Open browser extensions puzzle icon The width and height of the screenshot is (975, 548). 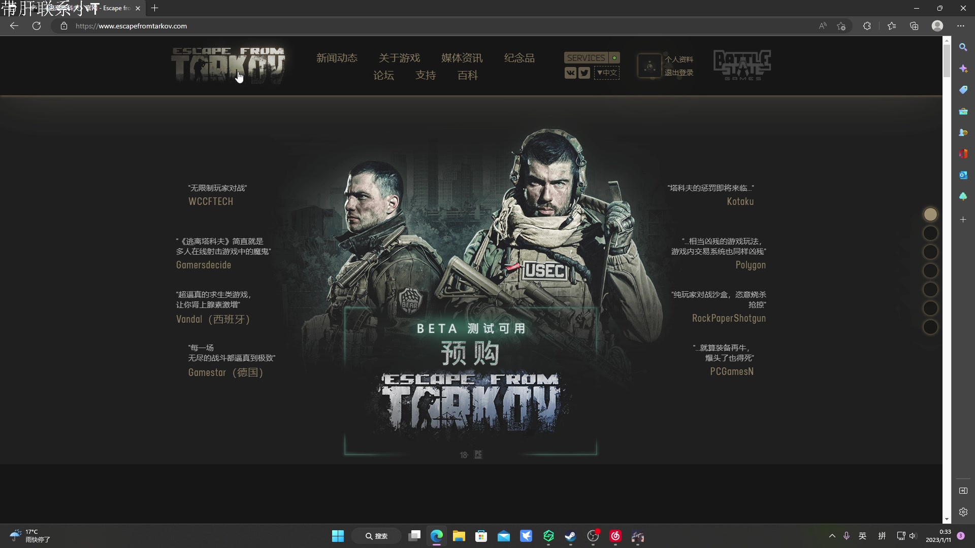click(867, 26)
